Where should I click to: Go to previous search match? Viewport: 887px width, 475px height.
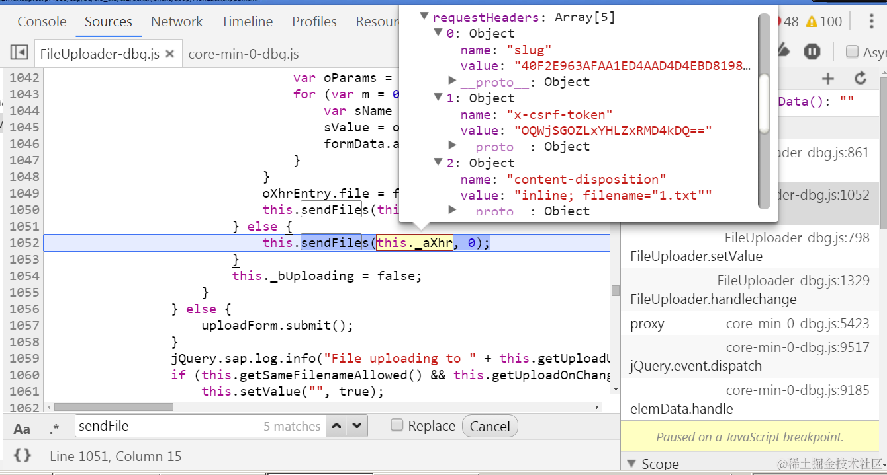click(x=337, y=426)
